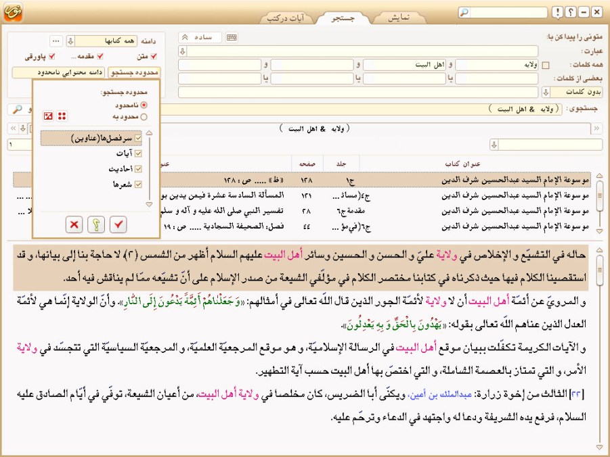Toggle the مقدمه checkbox
This screenshot has height=457, width=610.
click(x=100, y=56)
